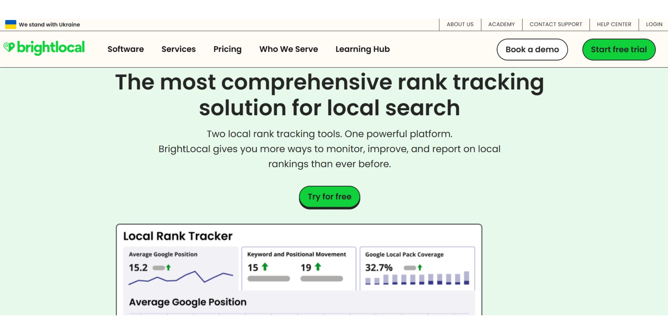Open the Learning Hub menu
The height and width of the screenshot is (334, 668).
click(x=362, y=49)
